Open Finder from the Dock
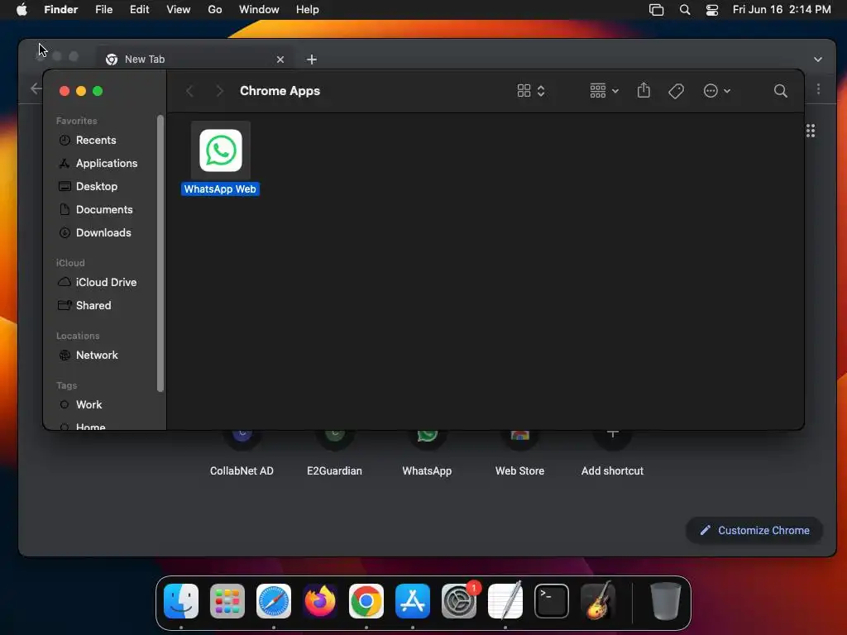Screen dimensions: 847x635 click(x=181, y=601)
